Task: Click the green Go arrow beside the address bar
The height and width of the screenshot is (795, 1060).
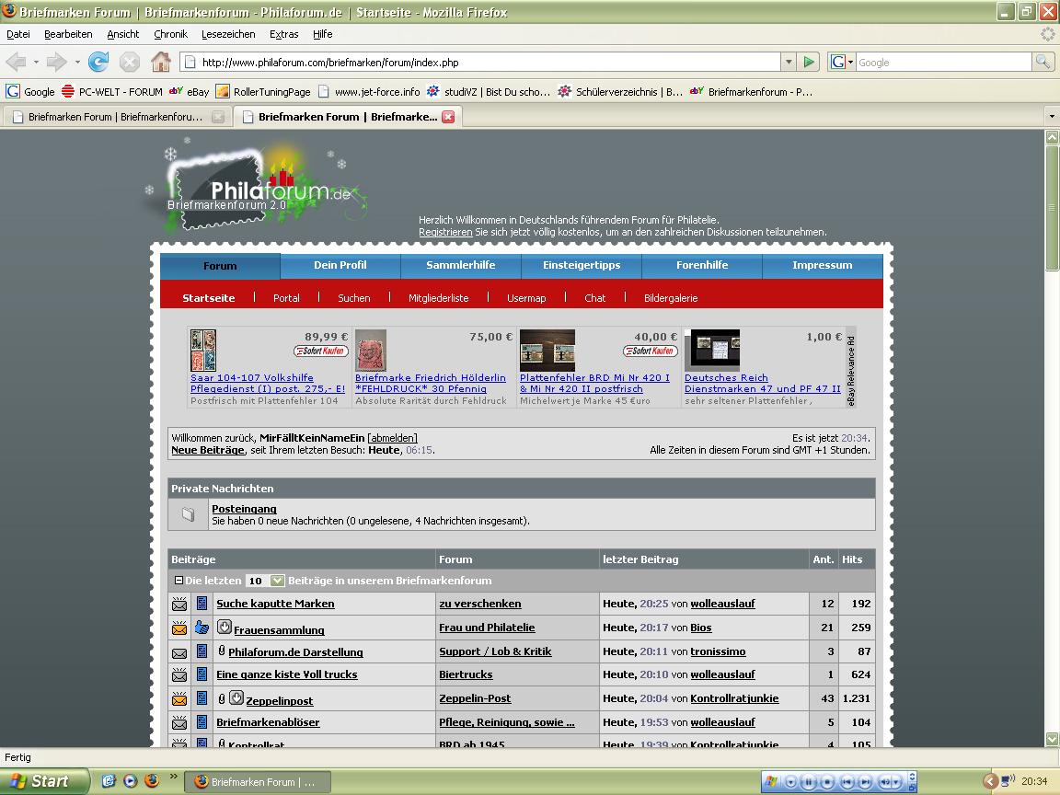Action: pos(809,62)
